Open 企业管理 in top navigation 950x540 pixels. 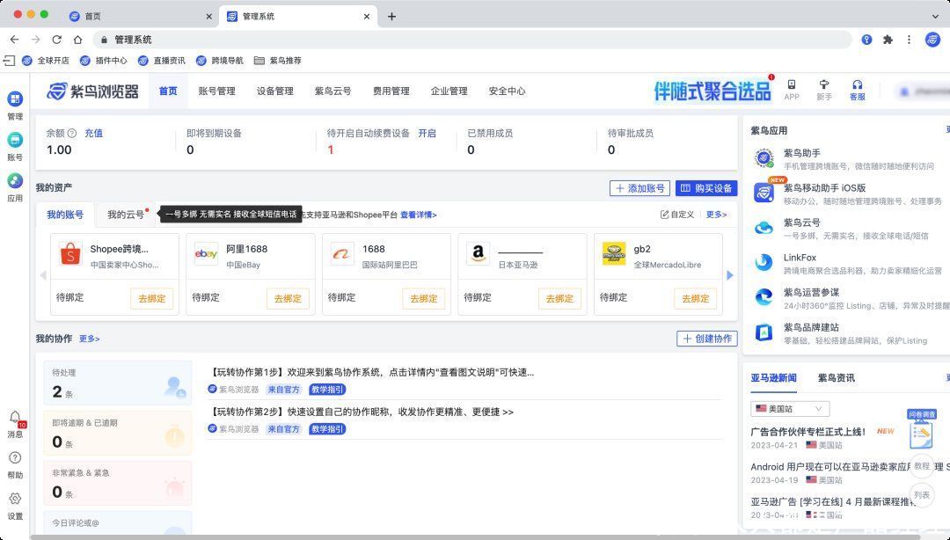449,91
